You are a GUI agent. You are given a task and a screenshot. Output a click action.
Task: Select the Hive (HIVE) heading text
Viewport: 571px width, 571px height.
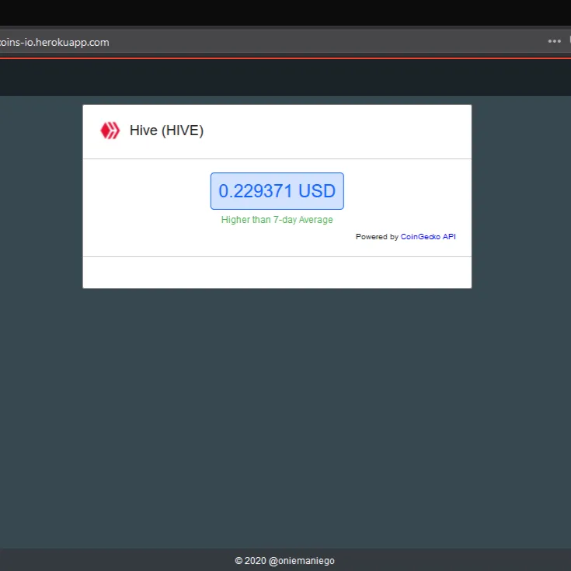(166, 131)
